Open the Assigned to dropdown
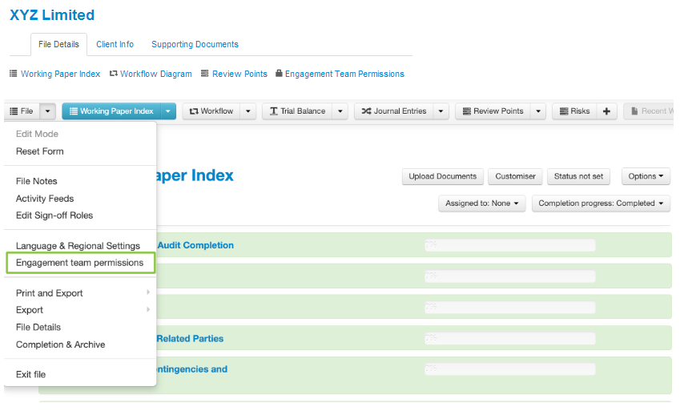684x415 pixels. 482,203
